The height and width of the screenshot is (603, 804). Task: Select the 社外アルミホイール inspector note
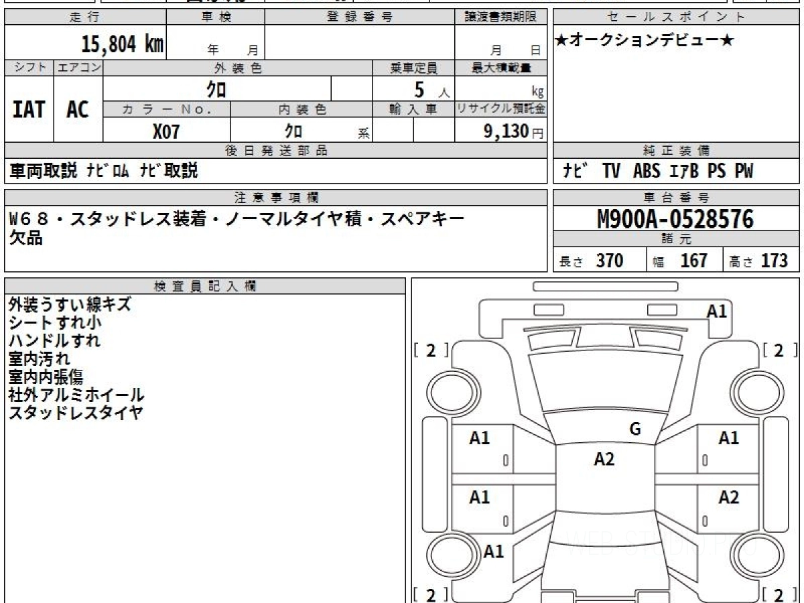point(76,395)
